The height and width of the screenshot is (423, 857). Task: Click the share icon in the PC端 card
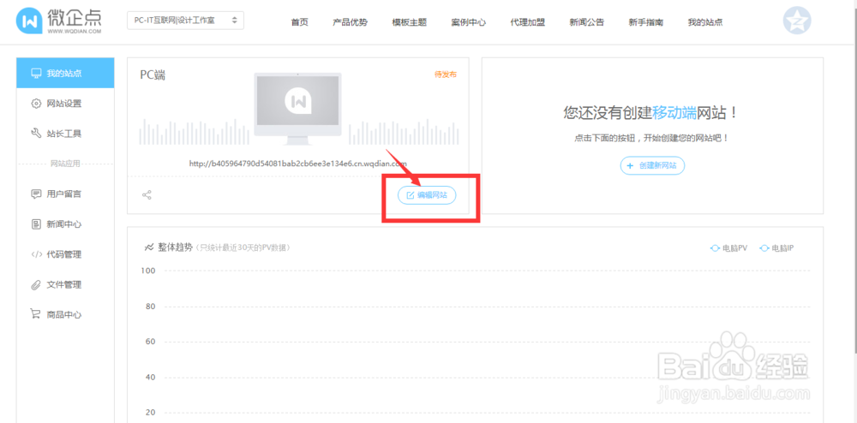147,195
